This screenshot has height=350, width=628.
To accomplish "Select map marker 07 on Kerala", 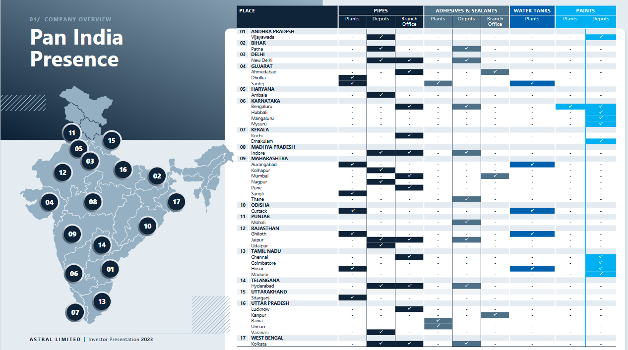I will click(75, 312).
